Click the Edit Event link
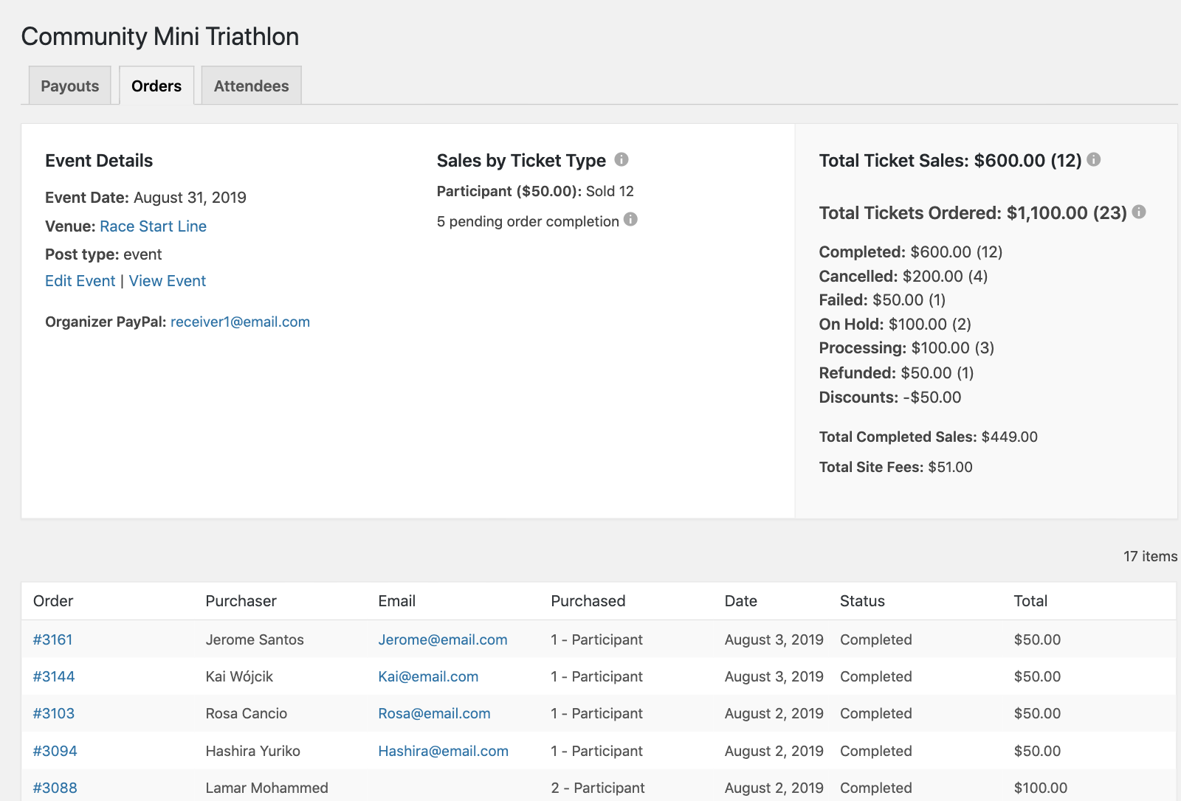 click(x=80, y=281)
